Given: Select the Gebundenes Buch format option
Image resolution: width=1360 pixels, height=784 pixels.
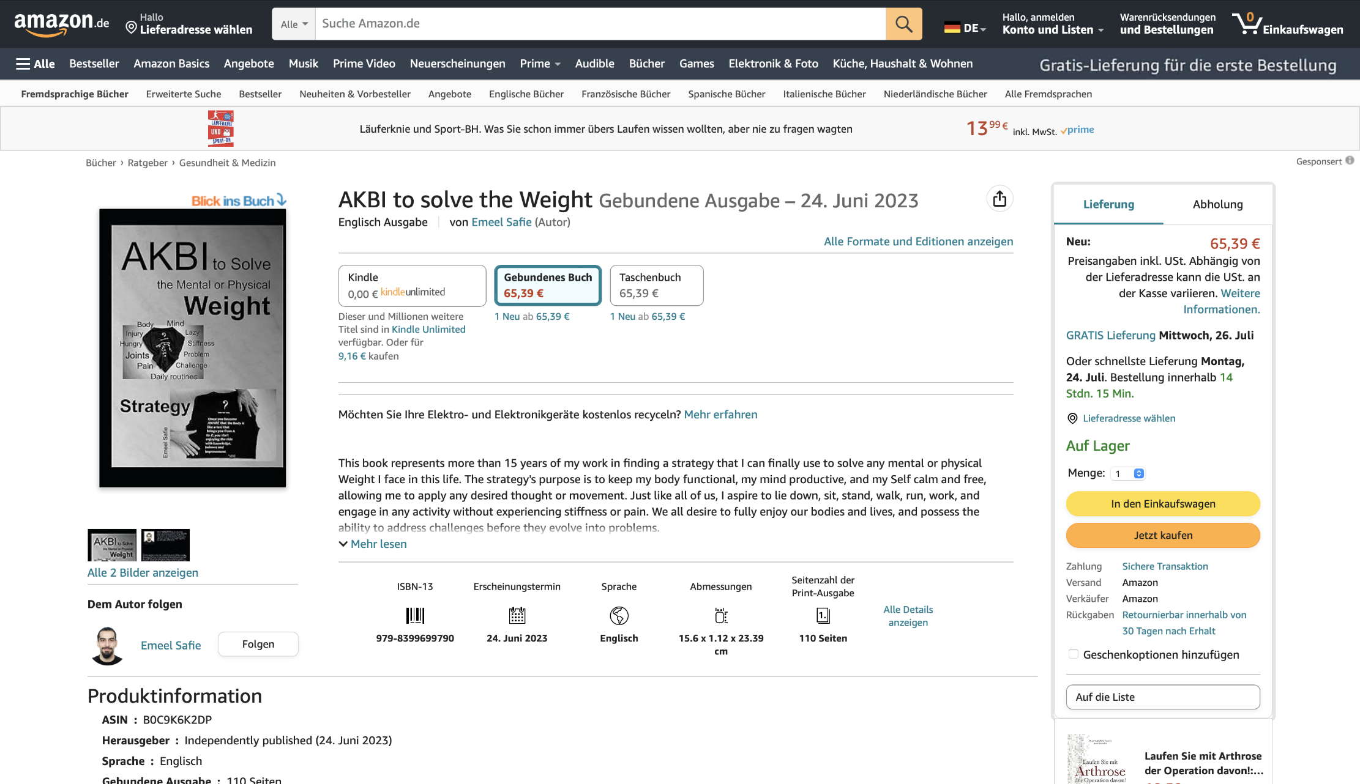Looking at the screenshot, I should (548, 286).
